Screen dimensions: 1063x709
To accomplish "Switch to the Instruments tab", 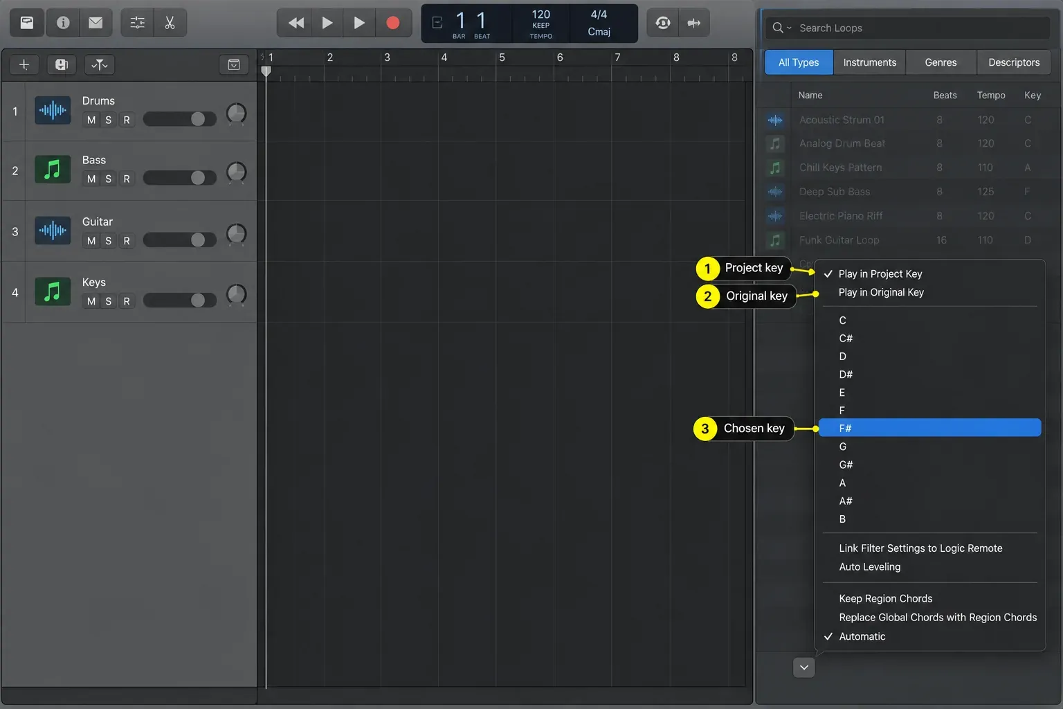I will [x=870, y=62].
